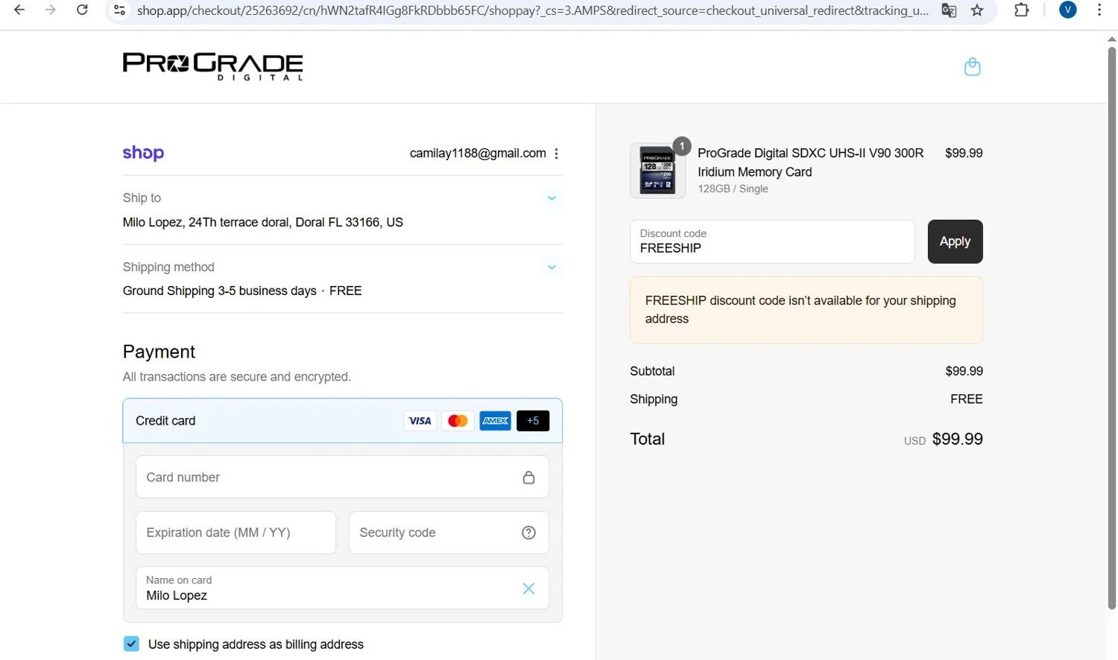Focus the Card number field
This screenshot has height=660, width=1118.
click(342, 477)
